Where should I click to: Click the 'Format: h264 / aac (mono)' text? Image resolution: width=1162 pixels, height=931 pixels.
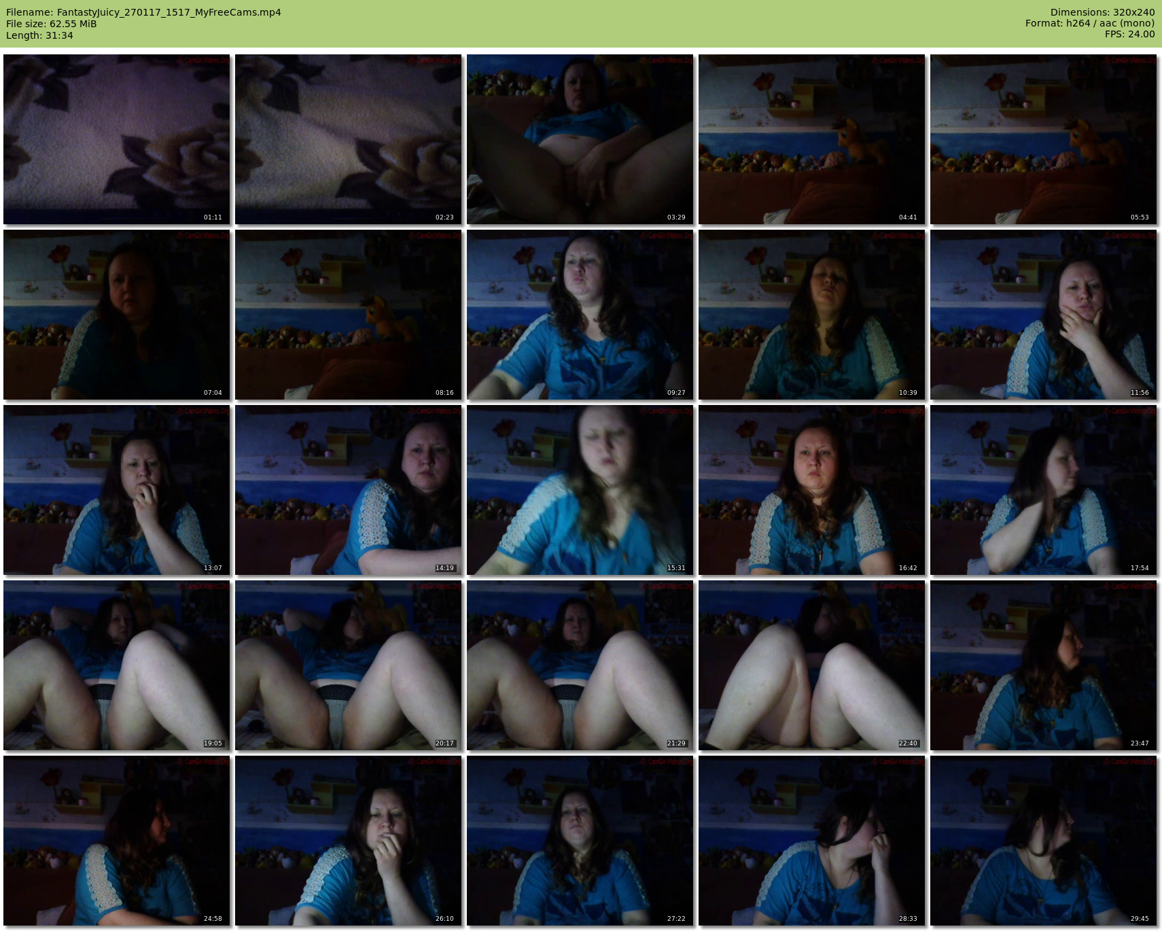[1090, 23]
